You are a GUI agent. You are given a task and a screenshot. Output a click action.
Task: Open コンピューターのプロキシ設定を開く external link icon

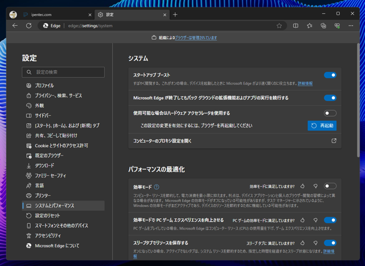pos(334,141)
